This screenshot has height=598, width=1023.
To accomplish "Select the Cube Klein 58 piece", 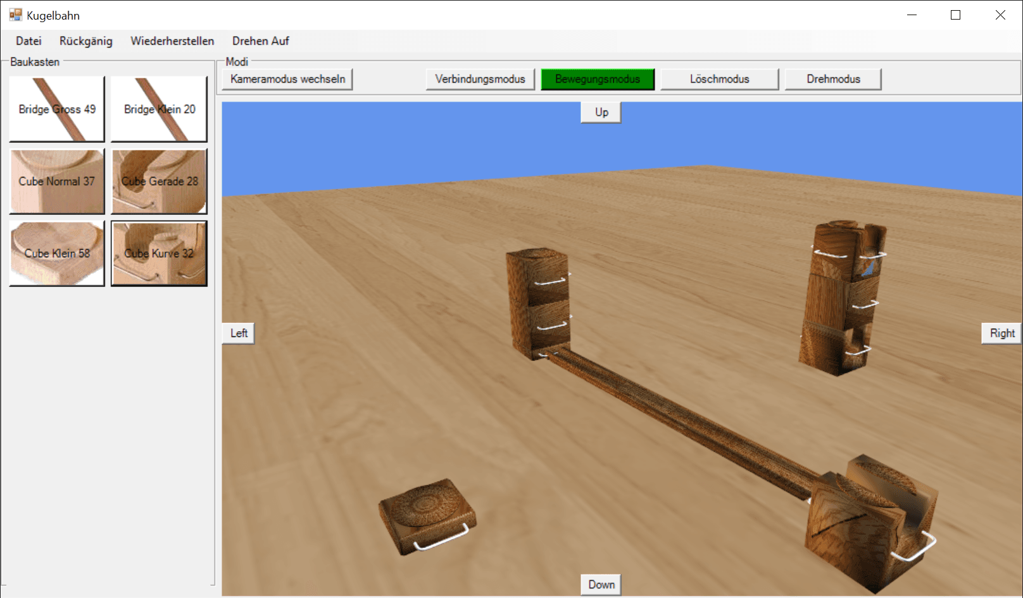I will coord(56,253).
